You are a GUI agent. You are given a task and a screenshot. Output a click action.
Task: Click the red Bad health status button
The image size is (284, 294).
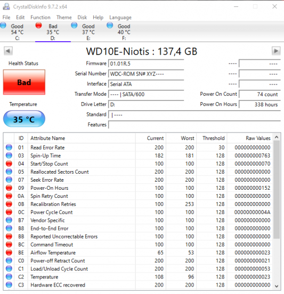24,82
